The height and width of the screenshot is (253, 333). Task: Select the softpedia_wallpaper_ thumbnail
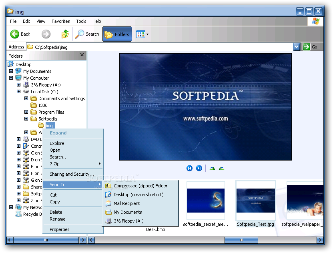pyautogui.click(x=305, y=200)
